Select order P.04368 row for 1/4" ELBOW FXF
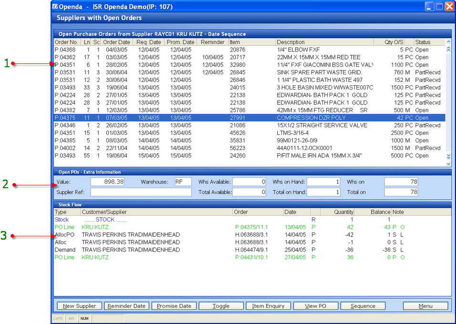This screenshot has width=456, height=324. click(x=249, y=50)
